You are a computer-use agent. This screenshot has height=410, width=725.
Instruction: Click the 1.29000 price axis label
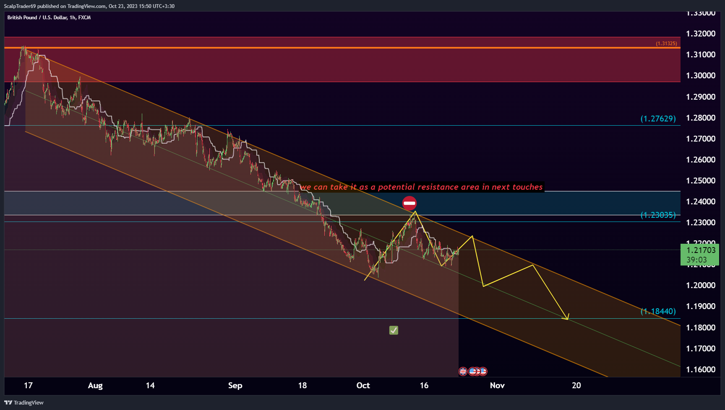[x=701, y=97]
